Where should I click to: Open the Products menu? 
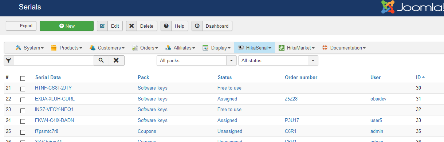[67, 48]
